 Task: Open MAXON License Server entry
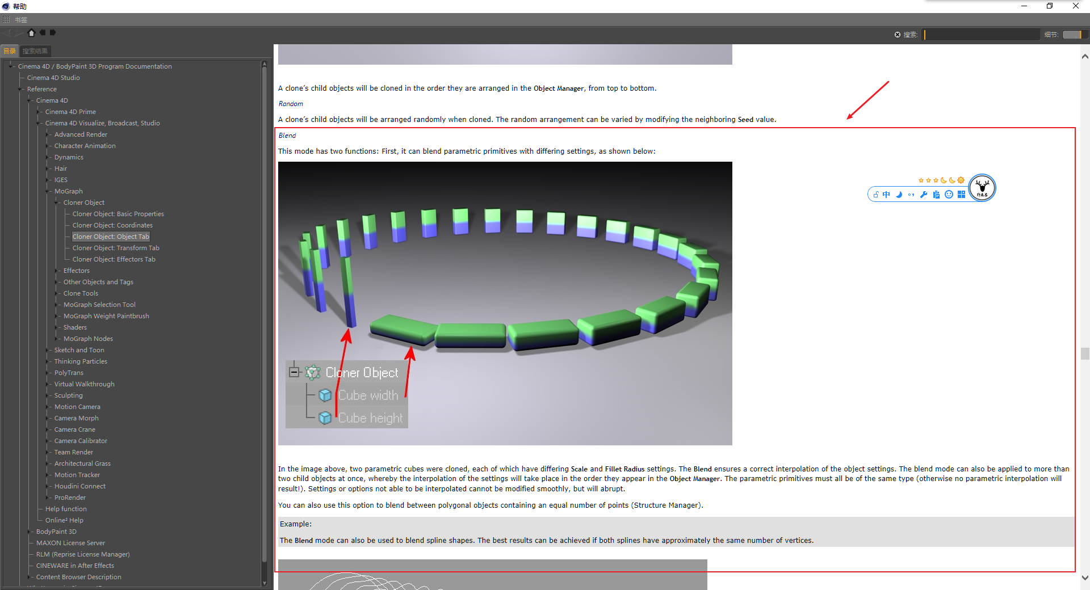(70, 543)
